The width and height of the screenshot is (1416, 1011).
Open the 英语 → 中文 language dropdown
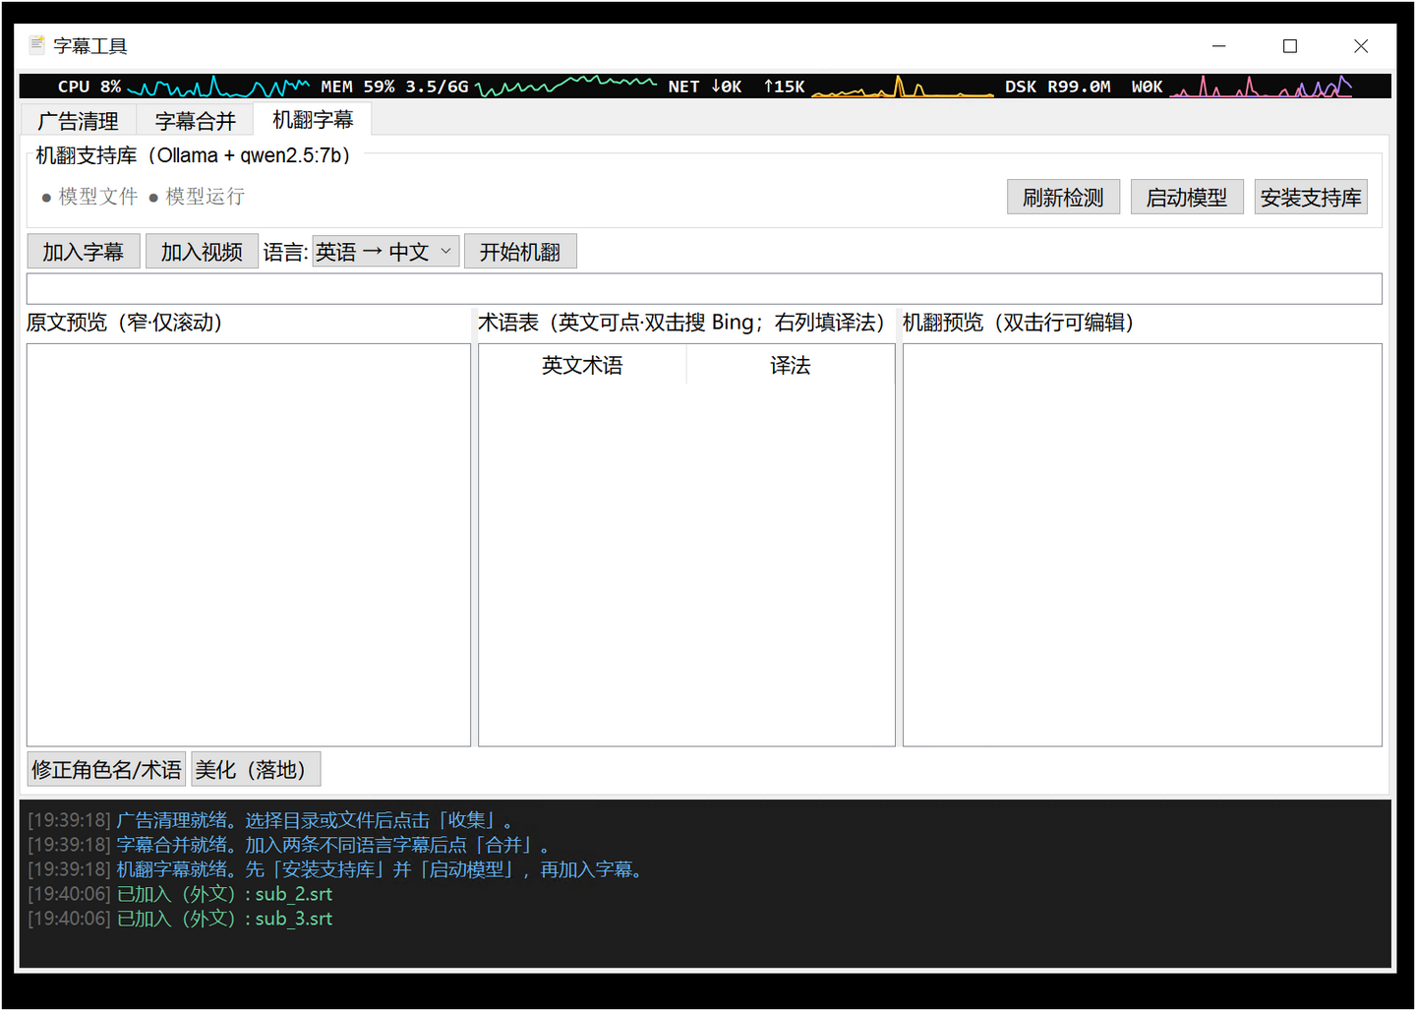(385, 252)
